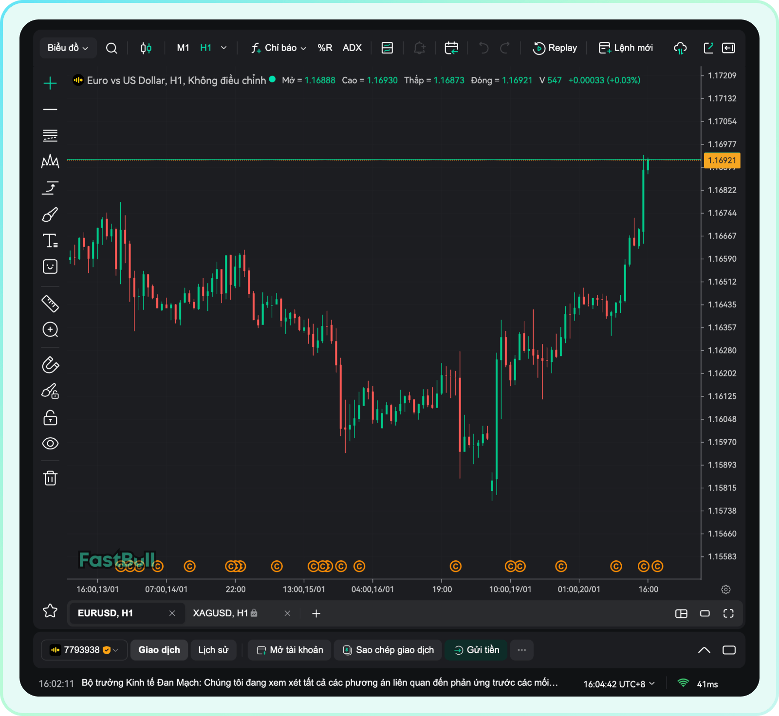Toggle the magnet snap mode
Viewport: 779px width, 716px height.
(x=50, y=365)
